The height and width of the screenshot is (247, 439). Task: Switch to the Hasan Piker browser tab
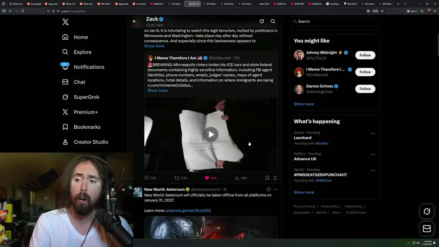point(263,4)
